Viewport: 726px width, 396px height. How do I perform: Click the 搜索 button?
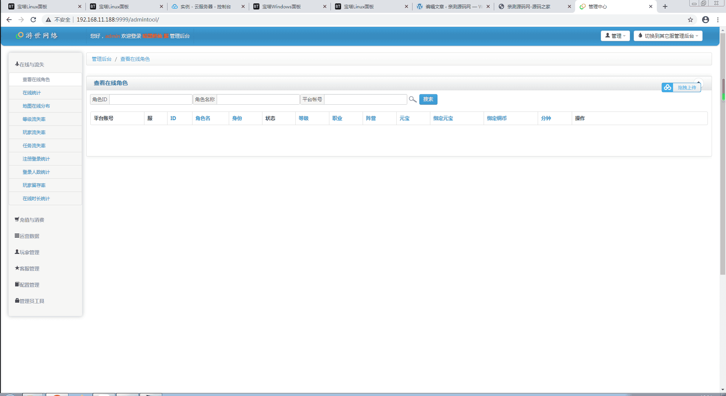(x=428, y=99)
